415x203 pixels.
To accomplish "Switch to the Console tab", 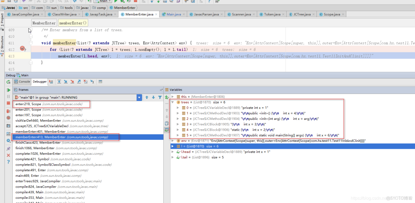I will click(x=22, y=81).
